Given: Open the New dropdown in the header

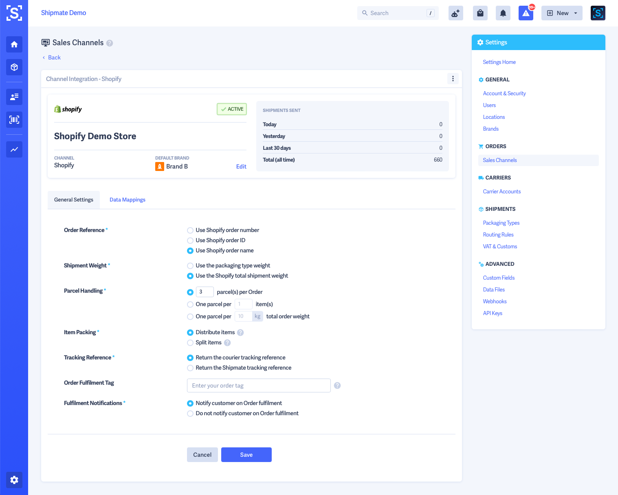Looking at the screenshot, I should pos(562,13).
